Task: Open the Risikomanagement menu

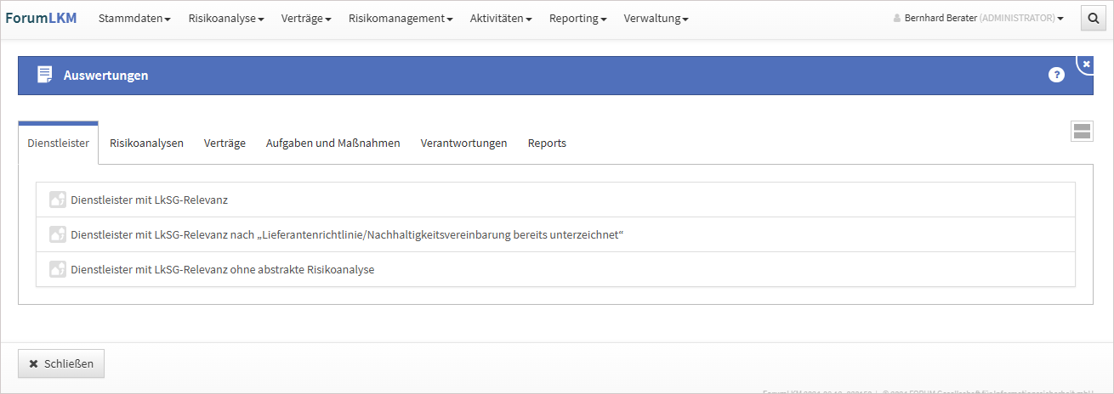Action: (x=401, y=18)
